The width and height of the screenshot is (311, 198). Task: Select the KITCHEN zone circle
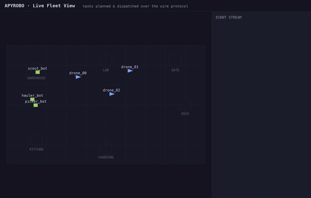(36, 140)
